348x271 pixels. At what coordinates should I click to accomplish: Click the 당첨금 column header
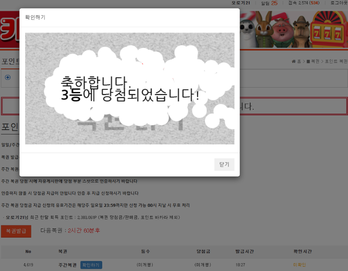click(203, 251)
